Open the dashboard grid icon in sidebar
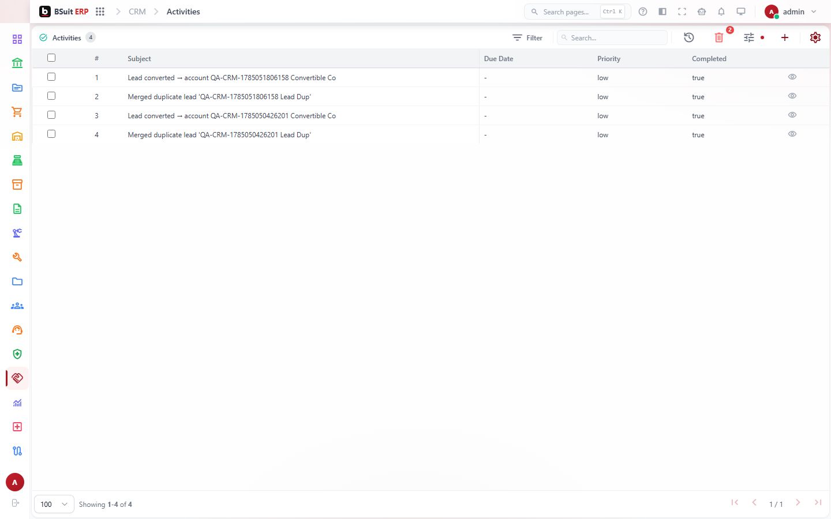 [x=17, y=39]
